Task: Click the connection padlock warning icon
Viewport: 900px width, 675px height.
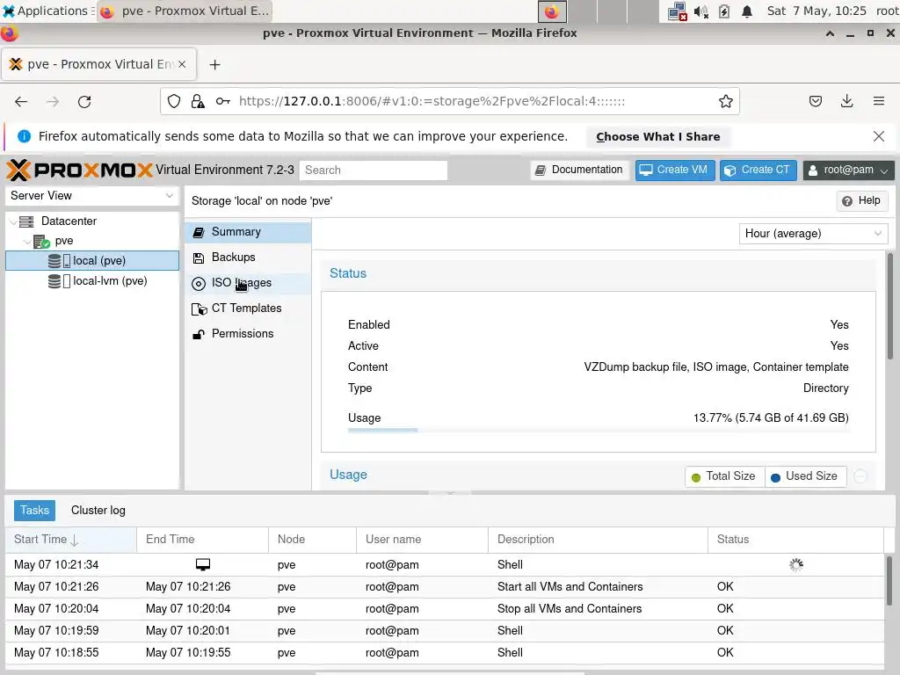Action: 198,102
